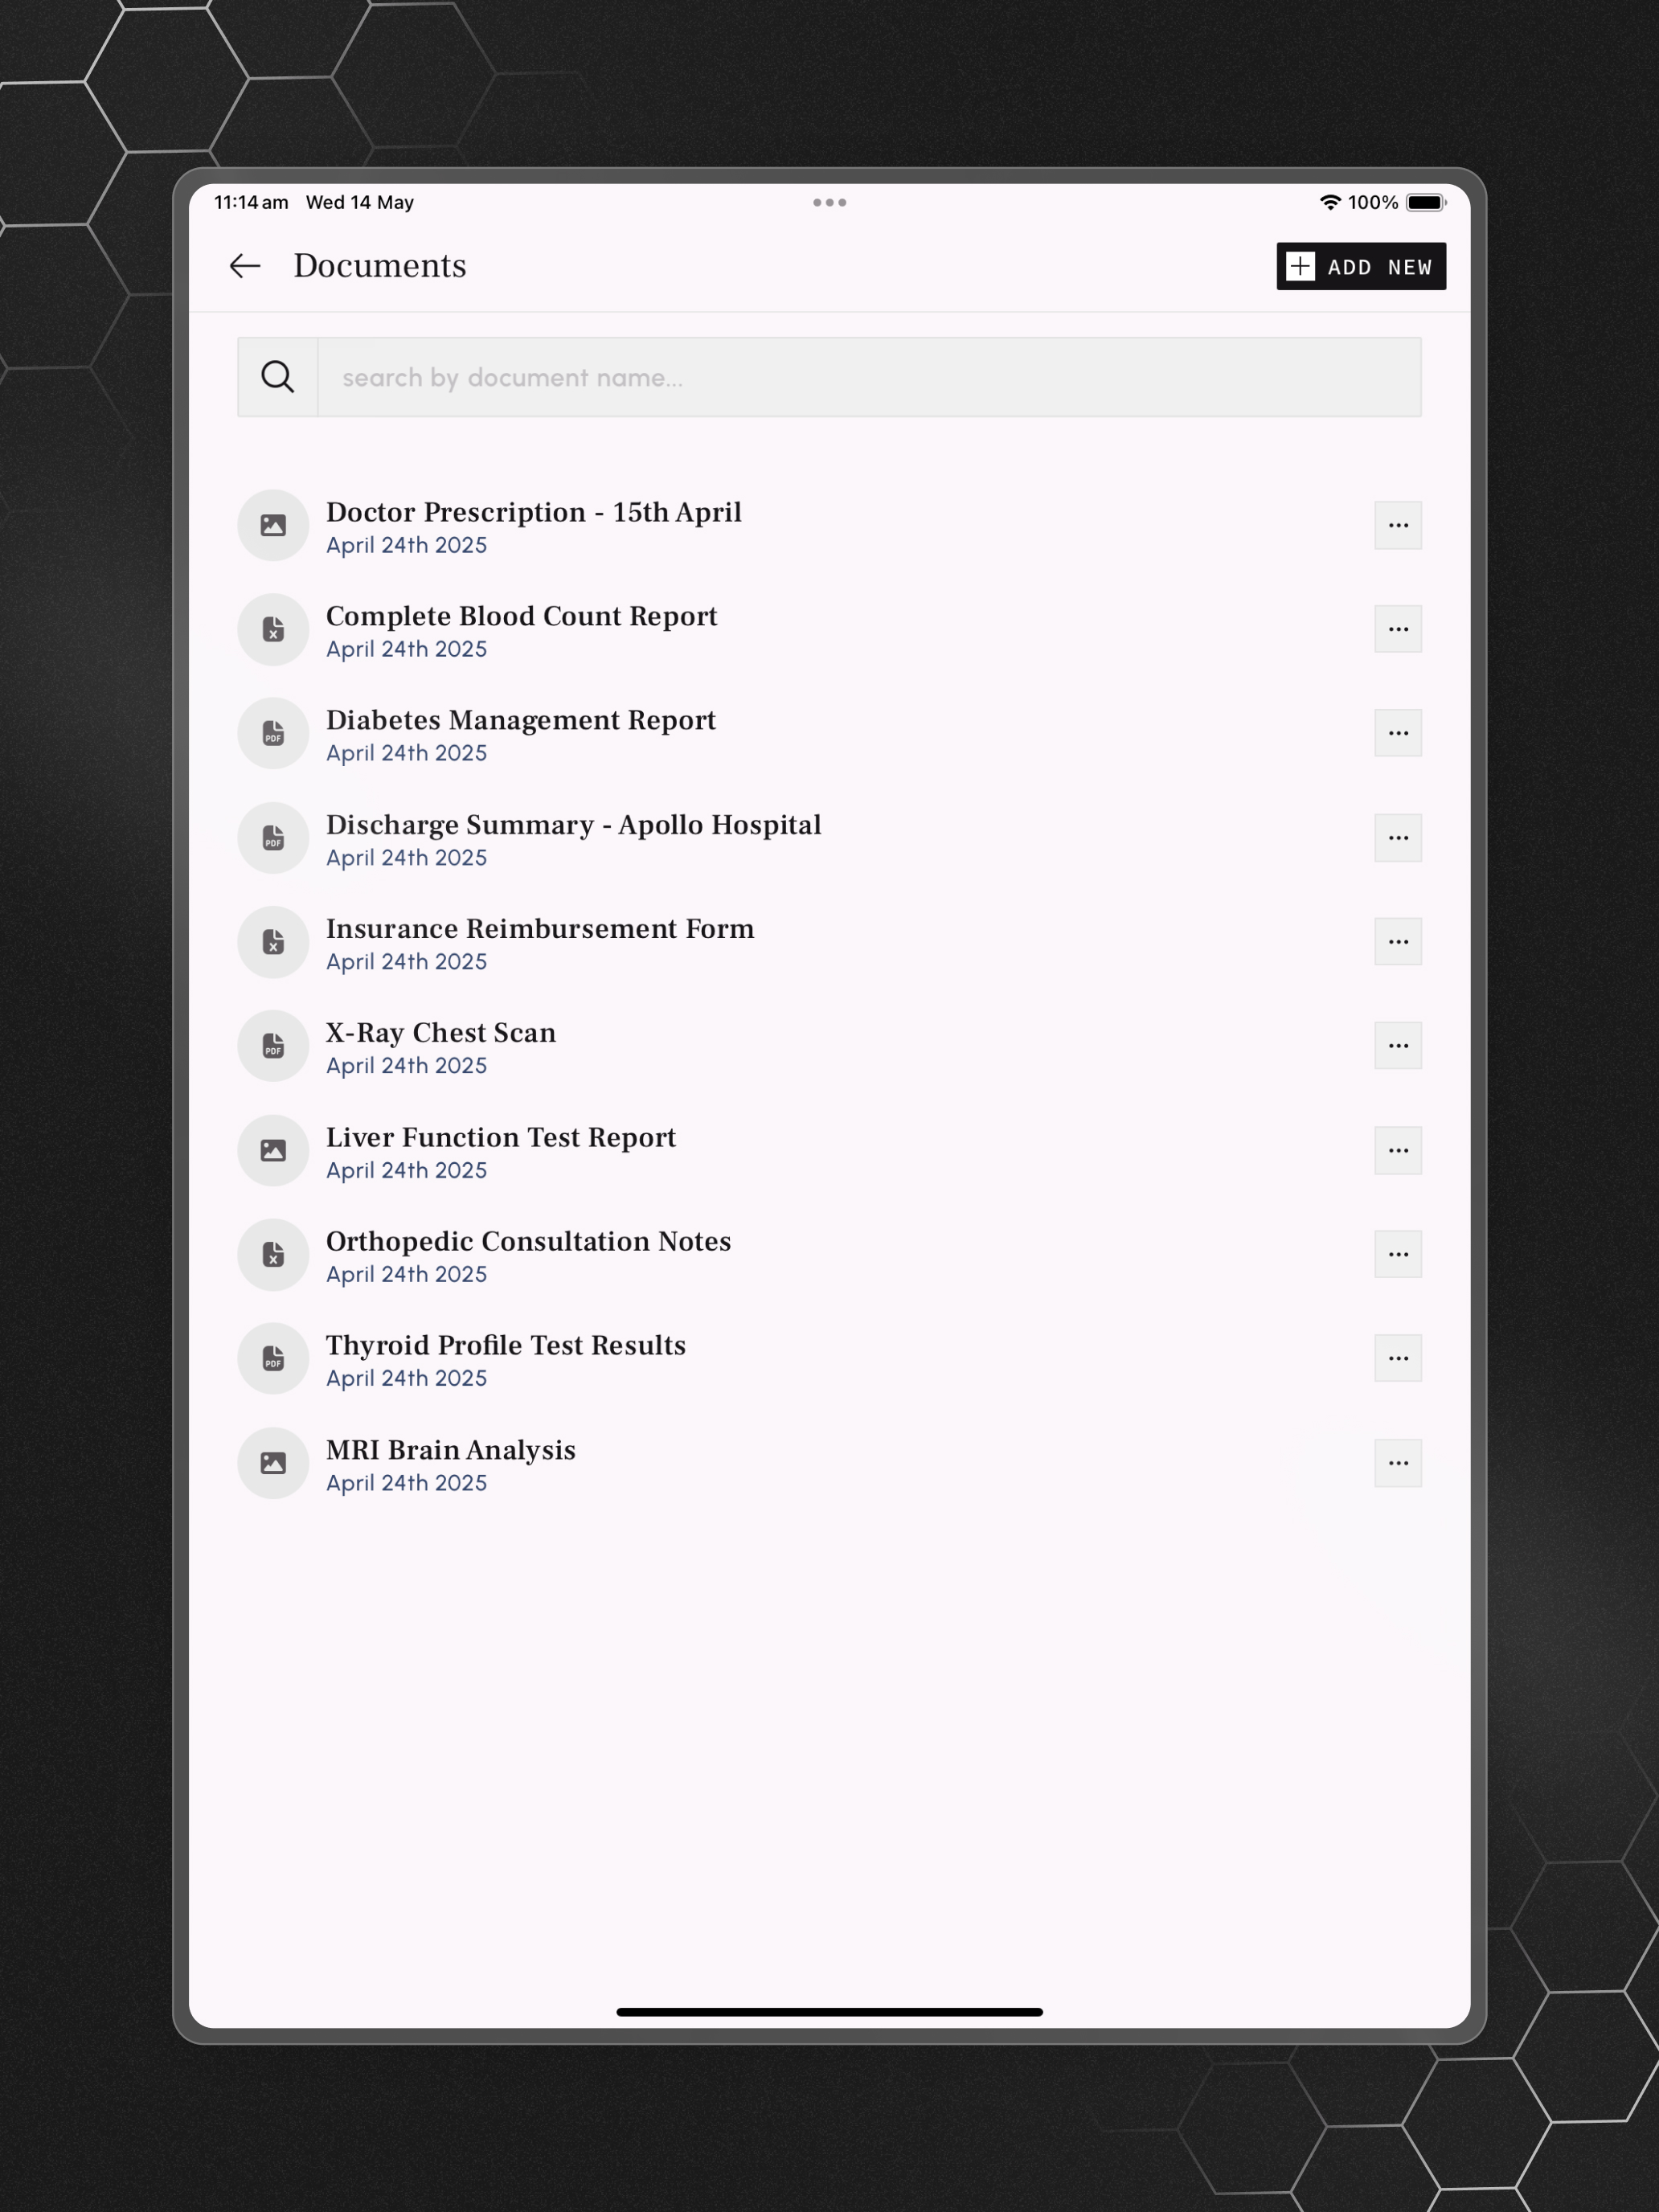
Task: Open file icon for Complete Blood Count Report
Action: [273, 629]
